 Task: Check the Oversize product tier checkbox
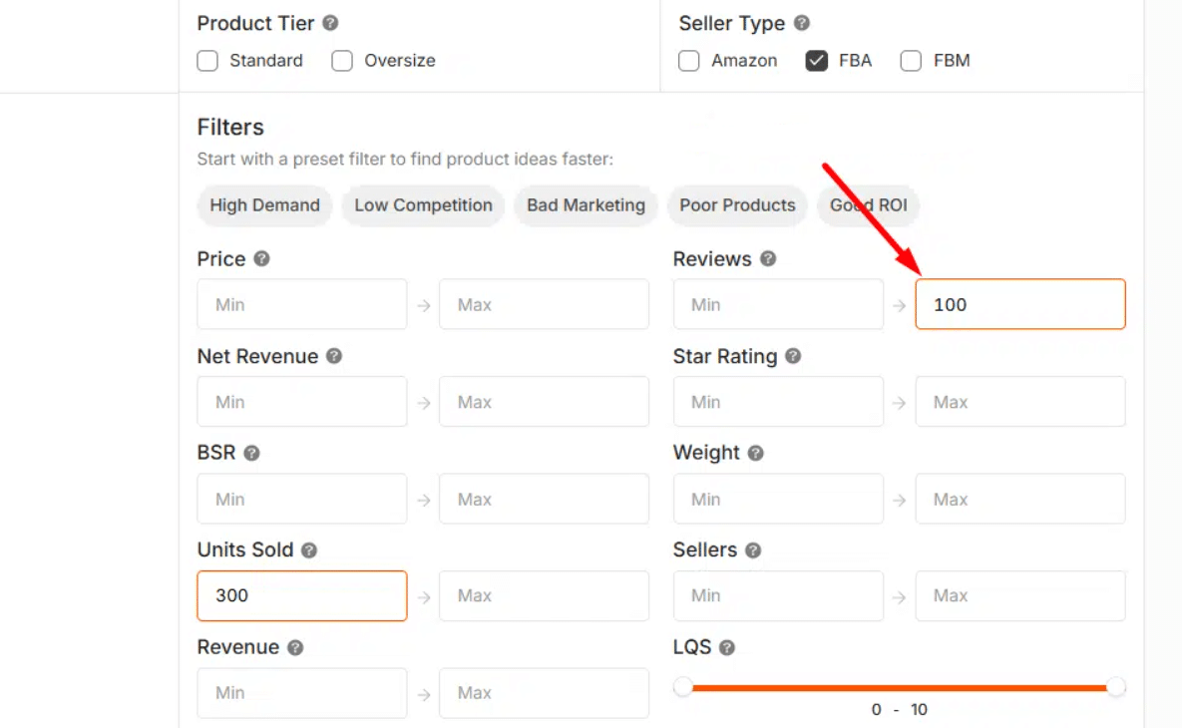tap(342, 61)
